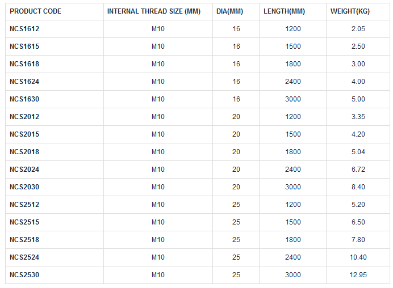Click the PRODUCT CODE column header
The height and width of the screenshot is (288, 393).
click(35, 11)
